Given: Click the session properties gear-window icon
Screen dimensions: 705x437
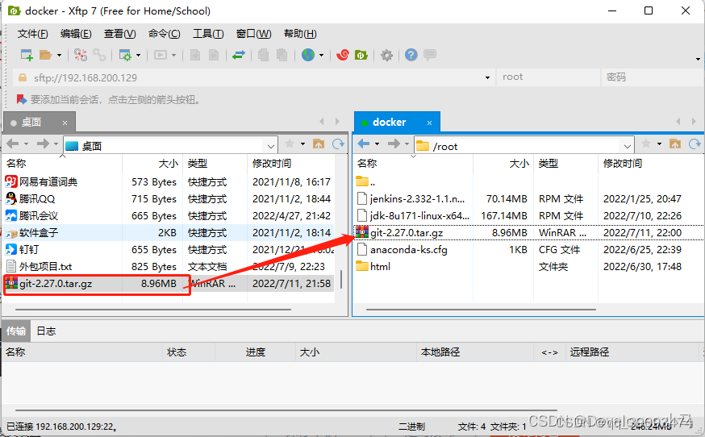Looking at the screenshot, I should pyautogui.click(x=125, y=55).
